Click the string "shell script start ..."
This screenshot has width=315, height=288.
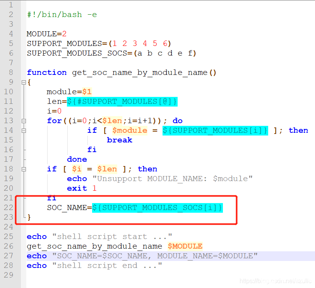[112, 237]
